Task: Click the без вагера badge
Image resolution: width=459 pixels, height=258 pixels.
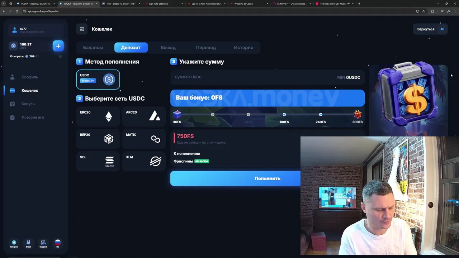Action: (x=202, y=161)
